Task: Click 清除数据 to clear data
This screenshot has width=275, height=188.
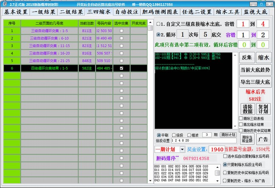Action: pos(248,109)
